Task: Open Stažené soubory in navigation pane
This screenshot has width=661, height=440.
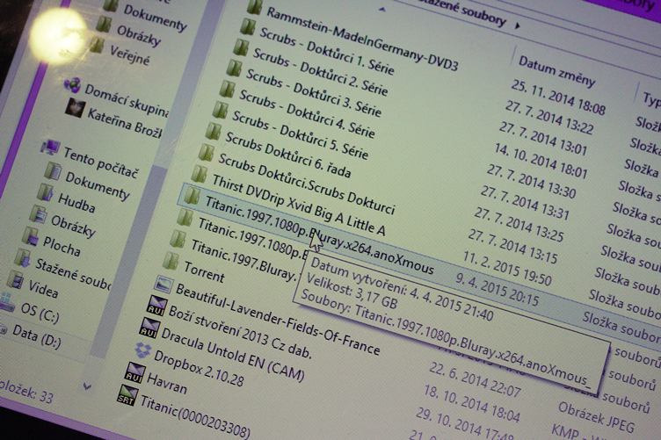Action: click(x=73, y=274)
